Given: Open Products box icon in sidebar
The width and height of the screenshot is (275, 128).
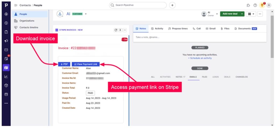Looking at the screenshot, I should pos(6,85).
